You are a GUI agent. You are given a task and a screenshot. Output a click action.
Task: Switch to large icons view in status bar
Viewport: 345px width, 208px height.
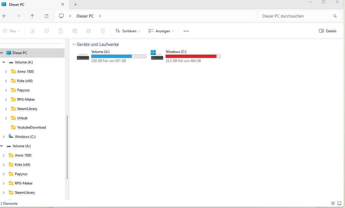(339, 203)
